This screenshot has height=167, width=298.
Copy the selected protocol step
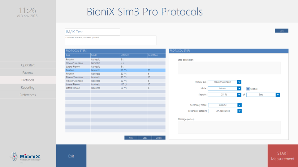point(145,138)
